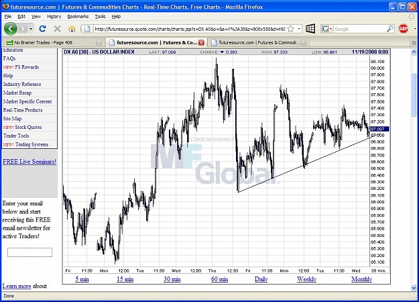Open the Real-Time Products link
This screenshot has height=302, width=419.
(23, 110)
